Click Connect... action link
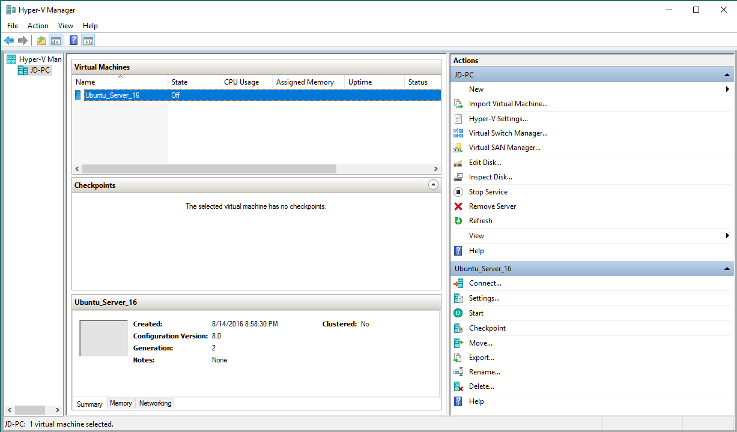The height and width of the screenshot is (432, 737). 485,283
